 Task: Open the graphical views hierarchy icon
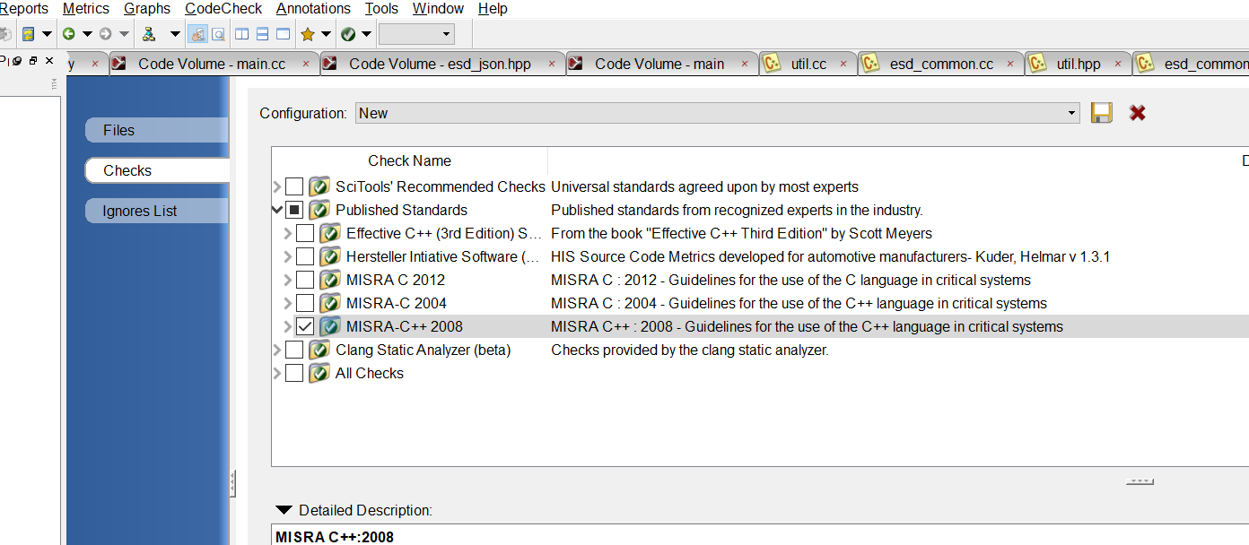click(149, 34)
